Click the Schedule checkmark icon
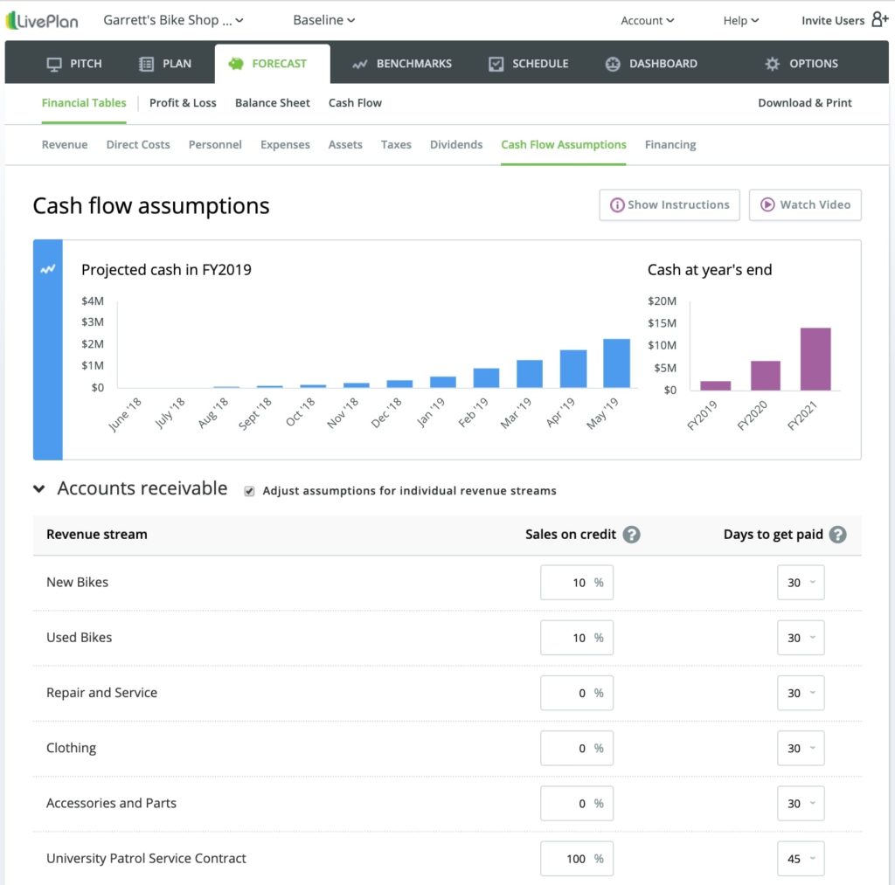895x885 pixels. 496,63
